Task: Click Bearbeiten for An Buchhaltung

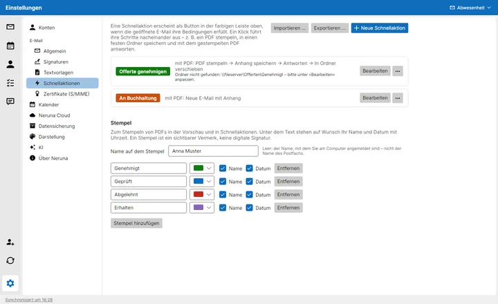Action: point(375,98)
